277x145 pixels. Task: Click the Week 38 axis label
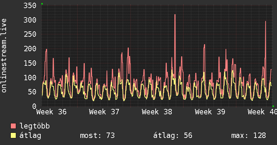[157, 112]
